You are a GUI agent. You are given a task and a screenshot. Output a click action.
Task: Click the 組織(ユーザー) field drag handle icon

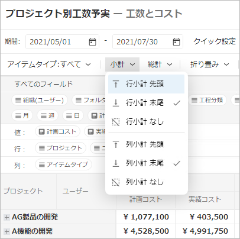[x=18, y=101]
